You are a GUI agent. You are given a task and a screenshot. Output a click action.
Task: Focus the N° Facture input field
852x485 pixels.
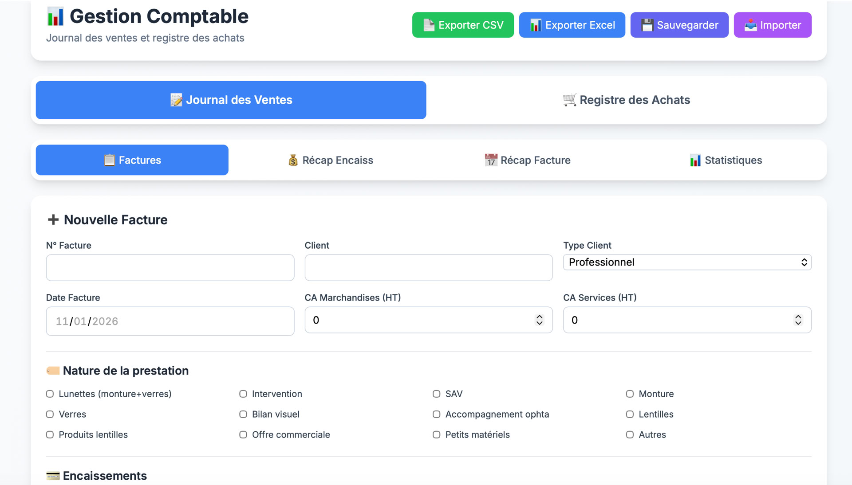point(170,267)
